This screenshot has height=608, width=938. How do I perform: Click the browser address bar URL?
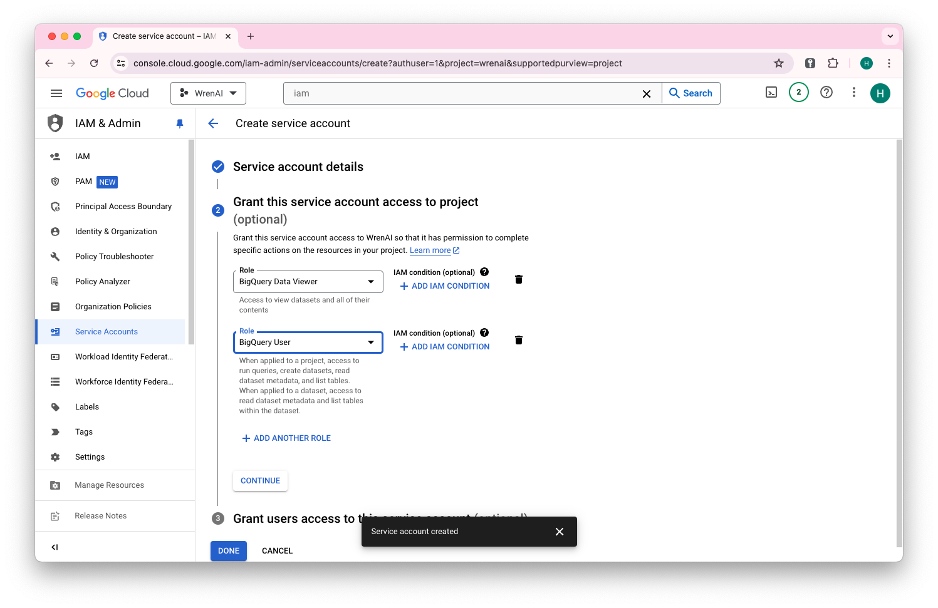[377, 63]
